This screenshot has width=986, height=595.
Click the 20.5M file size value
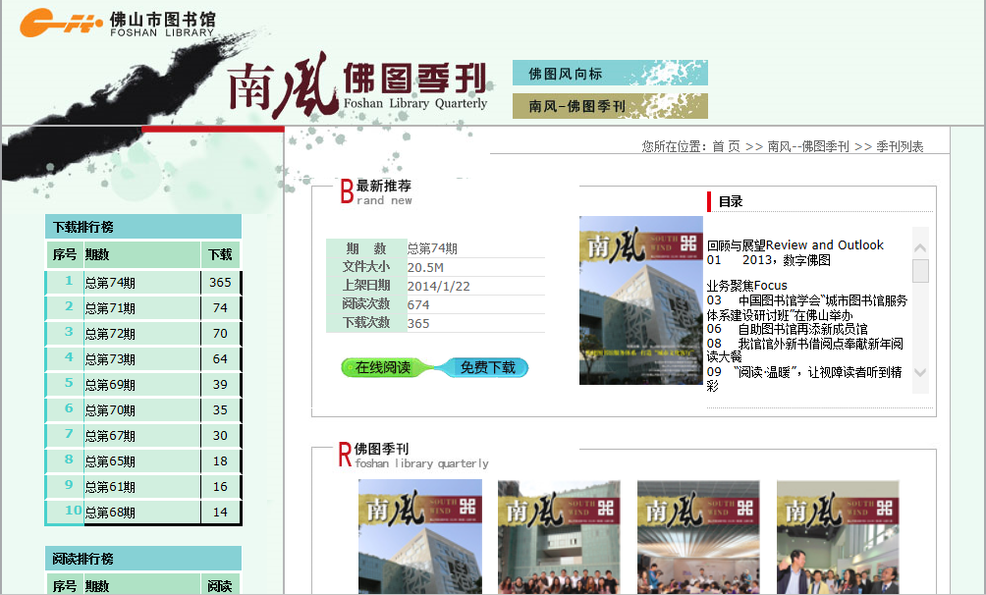pyautogui.click(x=425, y=267)
